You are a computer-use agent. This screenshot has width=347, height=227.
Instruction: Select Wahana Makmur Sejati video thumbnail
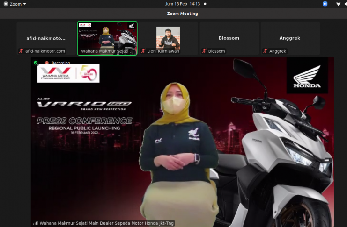pos(107,37)
